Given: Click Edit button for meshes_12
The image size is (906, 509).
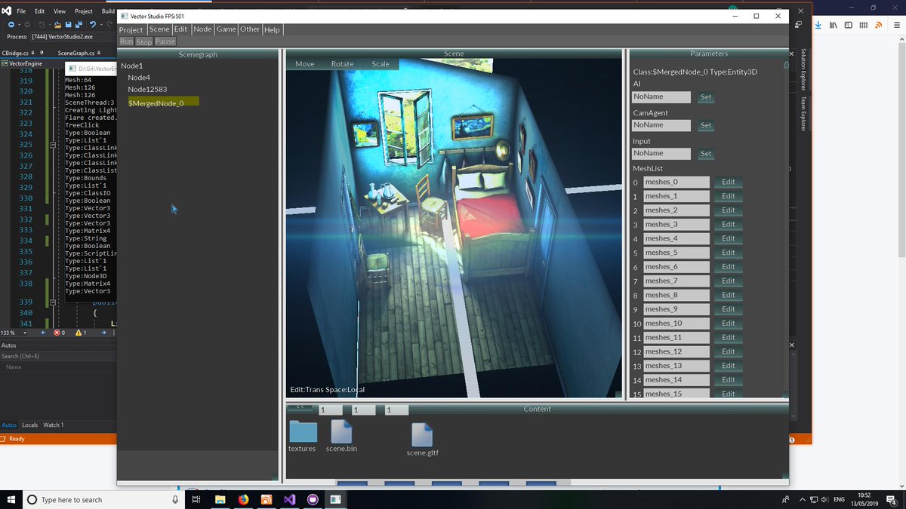Looking at the screenshot, I should (x=729, y=351).
